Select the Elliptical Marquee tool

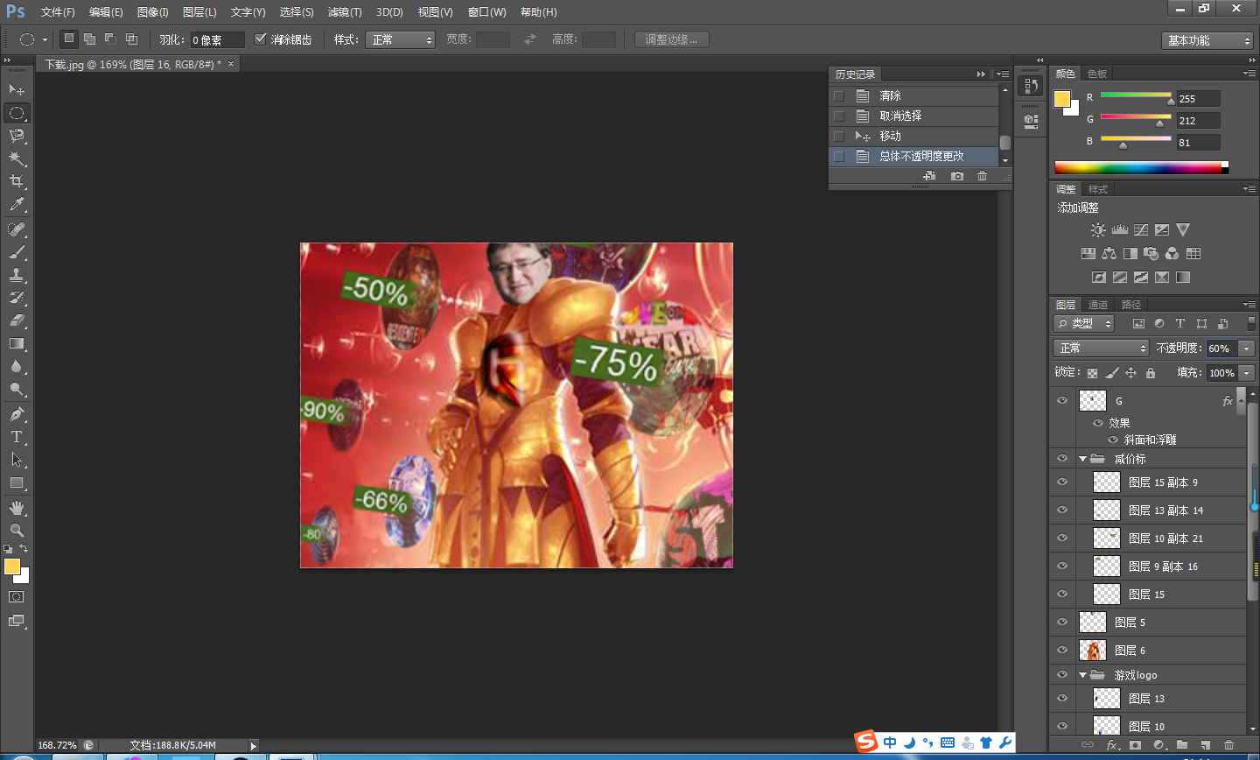pos(17,113)
